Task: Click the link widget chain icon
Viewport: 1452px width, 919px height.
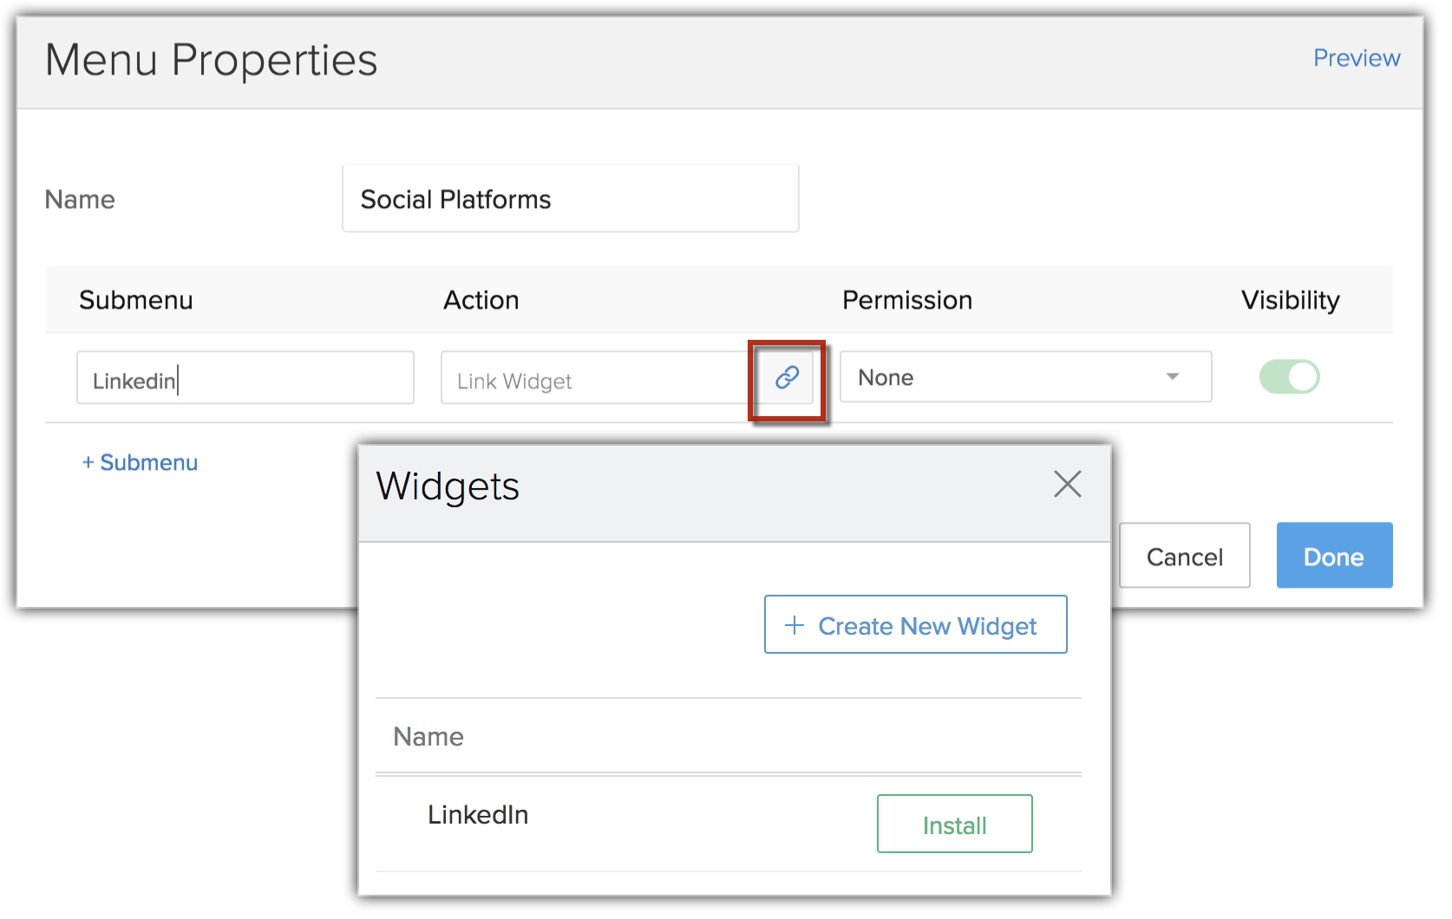Action: click(x=787, y=378)
